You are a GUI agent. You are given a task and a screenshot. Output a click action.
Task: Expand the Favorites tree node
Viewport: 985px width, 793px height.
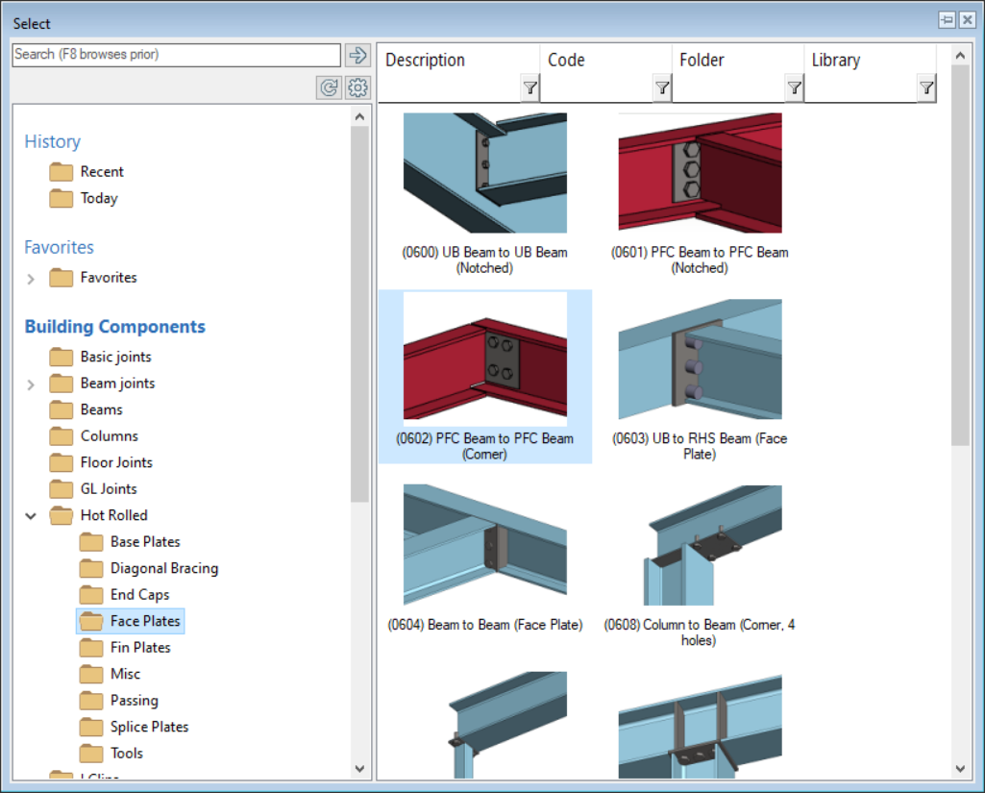[x=31, y=279]
